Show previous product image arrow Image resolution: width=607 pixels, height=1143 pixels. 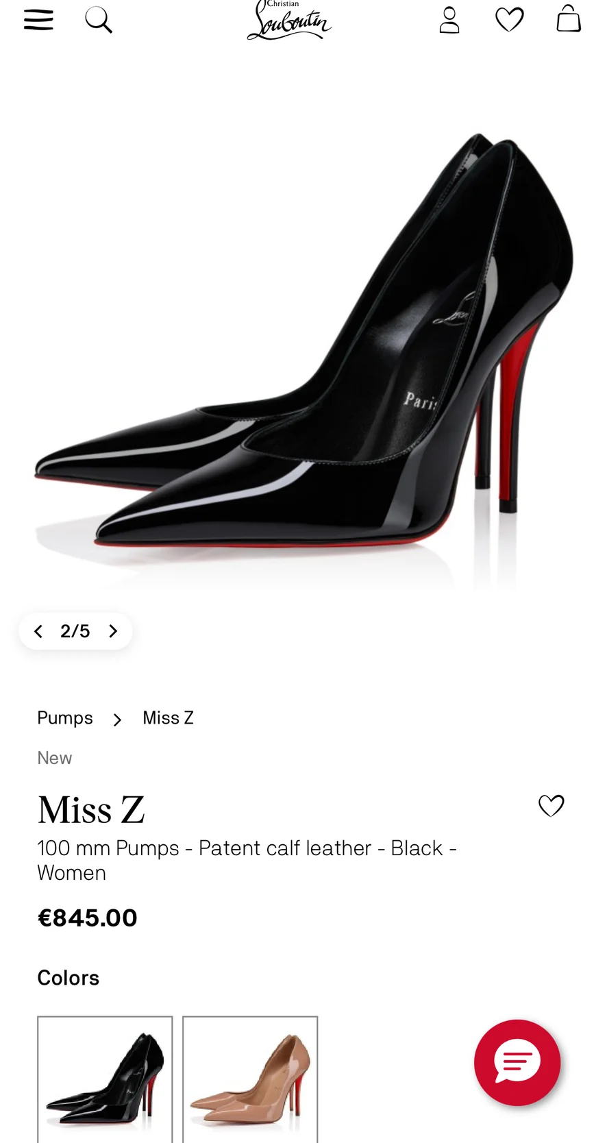[38, 631]
